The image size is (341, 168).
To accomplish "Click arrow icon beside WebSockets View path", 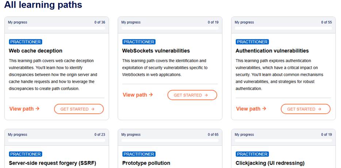I will (151, 95).
